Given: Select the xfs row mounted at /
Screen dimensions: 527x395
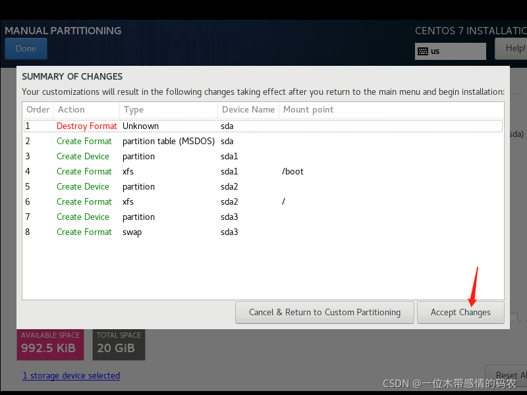Looking at the screenshot, I should [x=263, y=201].
